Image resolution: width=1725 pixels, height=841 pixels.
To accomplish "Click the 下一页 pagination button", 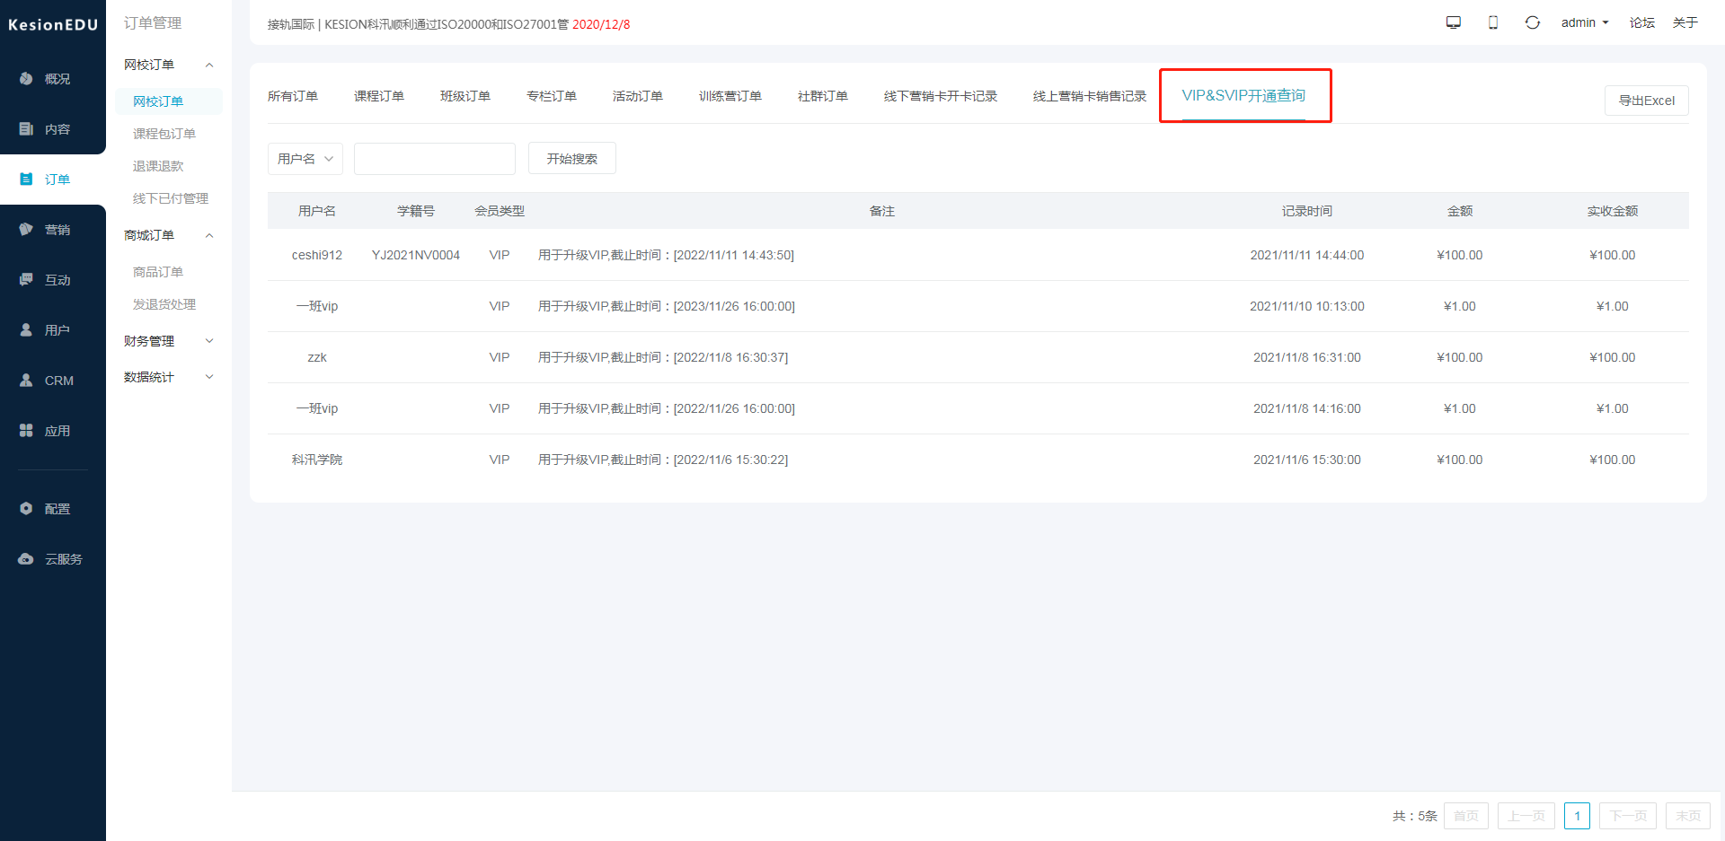I will [1628, 816].
